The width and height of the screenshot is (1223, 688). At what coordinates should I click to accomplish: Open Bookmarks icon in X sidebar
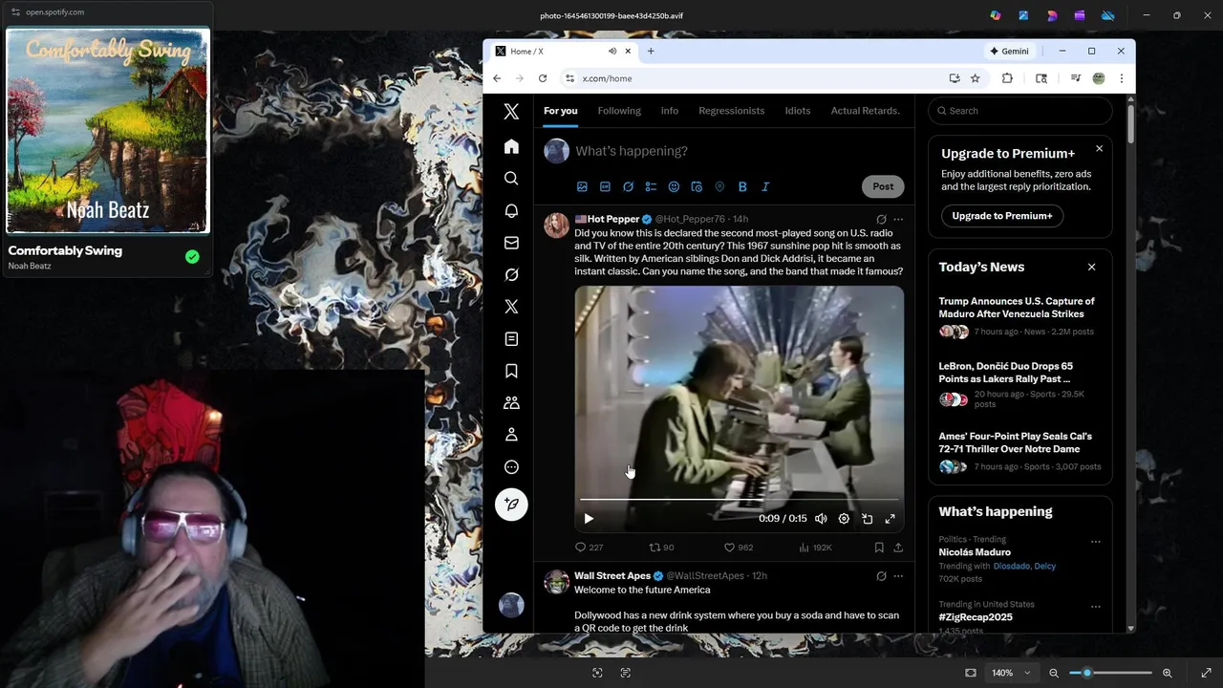coord(511,371)
